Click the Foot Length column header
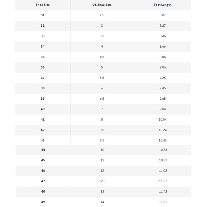 click(162, 5)
